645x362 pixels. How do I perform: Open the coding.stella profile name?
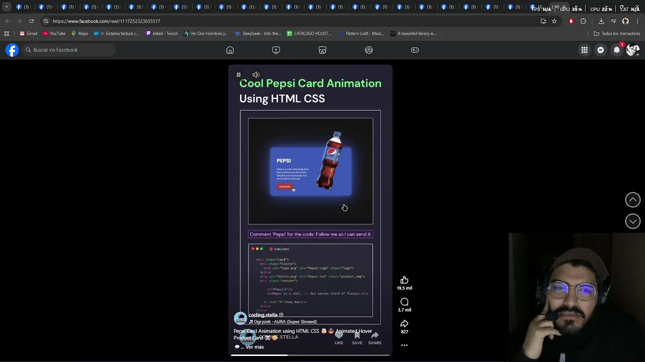[x=263, y=315]
